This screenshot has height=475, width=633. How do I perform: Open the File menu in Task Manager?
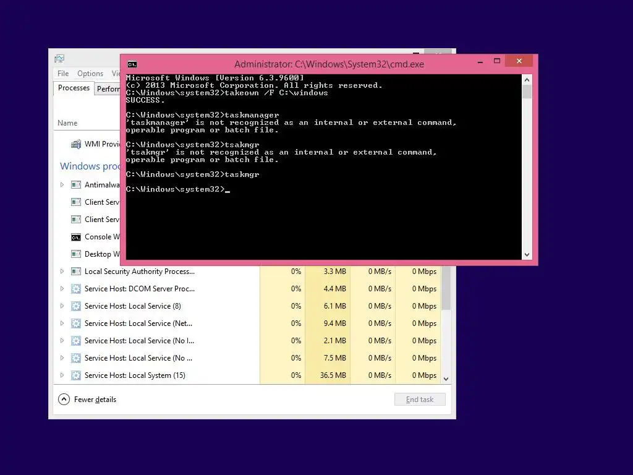coord(63,74)
